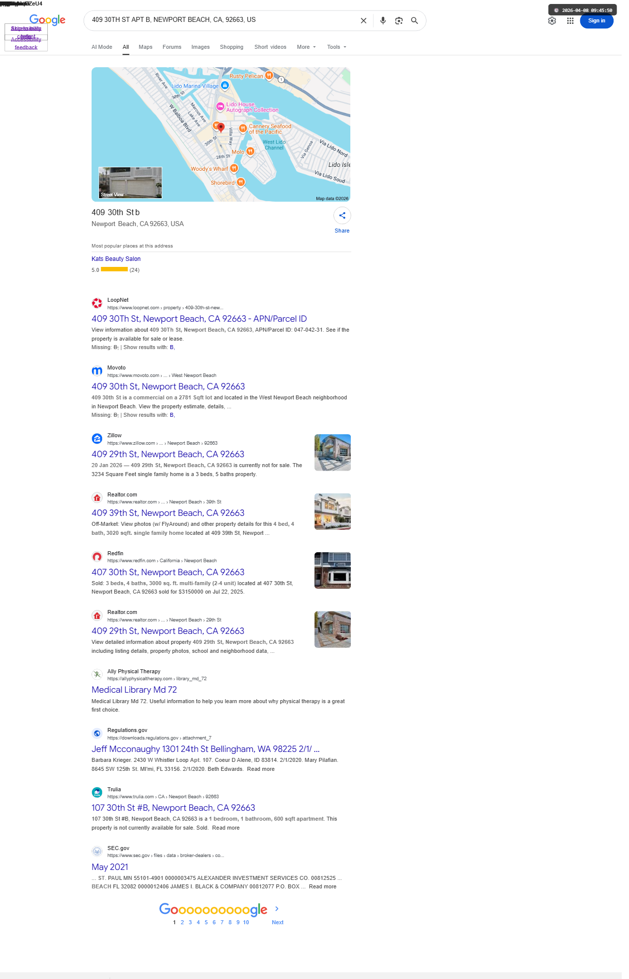The image size is (629, 979).
Task: Switch to the Shopping tab
Action: (x=231, y=47)
